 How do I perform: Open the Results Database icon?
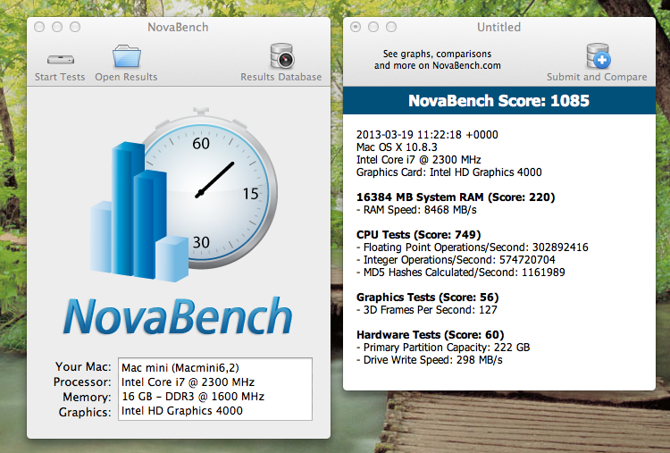pyautogui.click(x=282, y=56)
